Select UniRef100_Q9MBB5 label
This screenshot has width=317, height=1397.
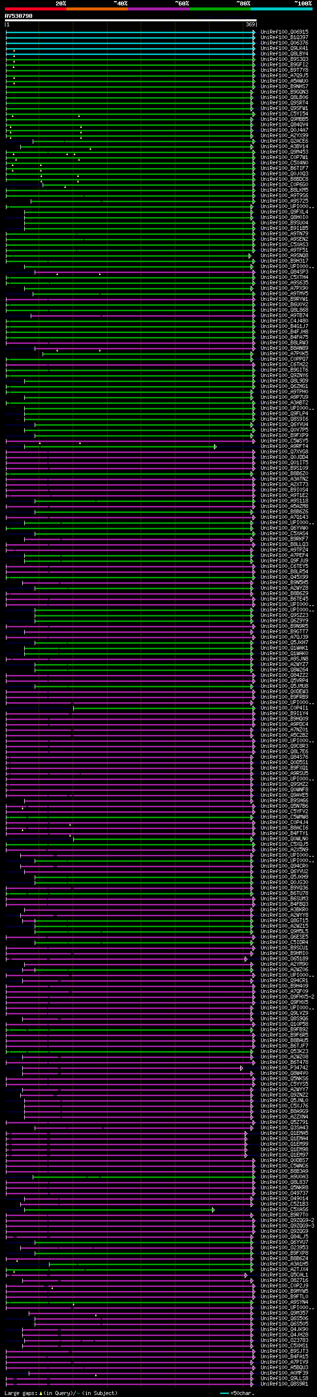(x=284, y=119)
